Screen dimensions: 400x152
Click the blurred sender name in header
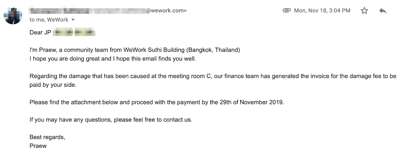(x=59, y=11)
